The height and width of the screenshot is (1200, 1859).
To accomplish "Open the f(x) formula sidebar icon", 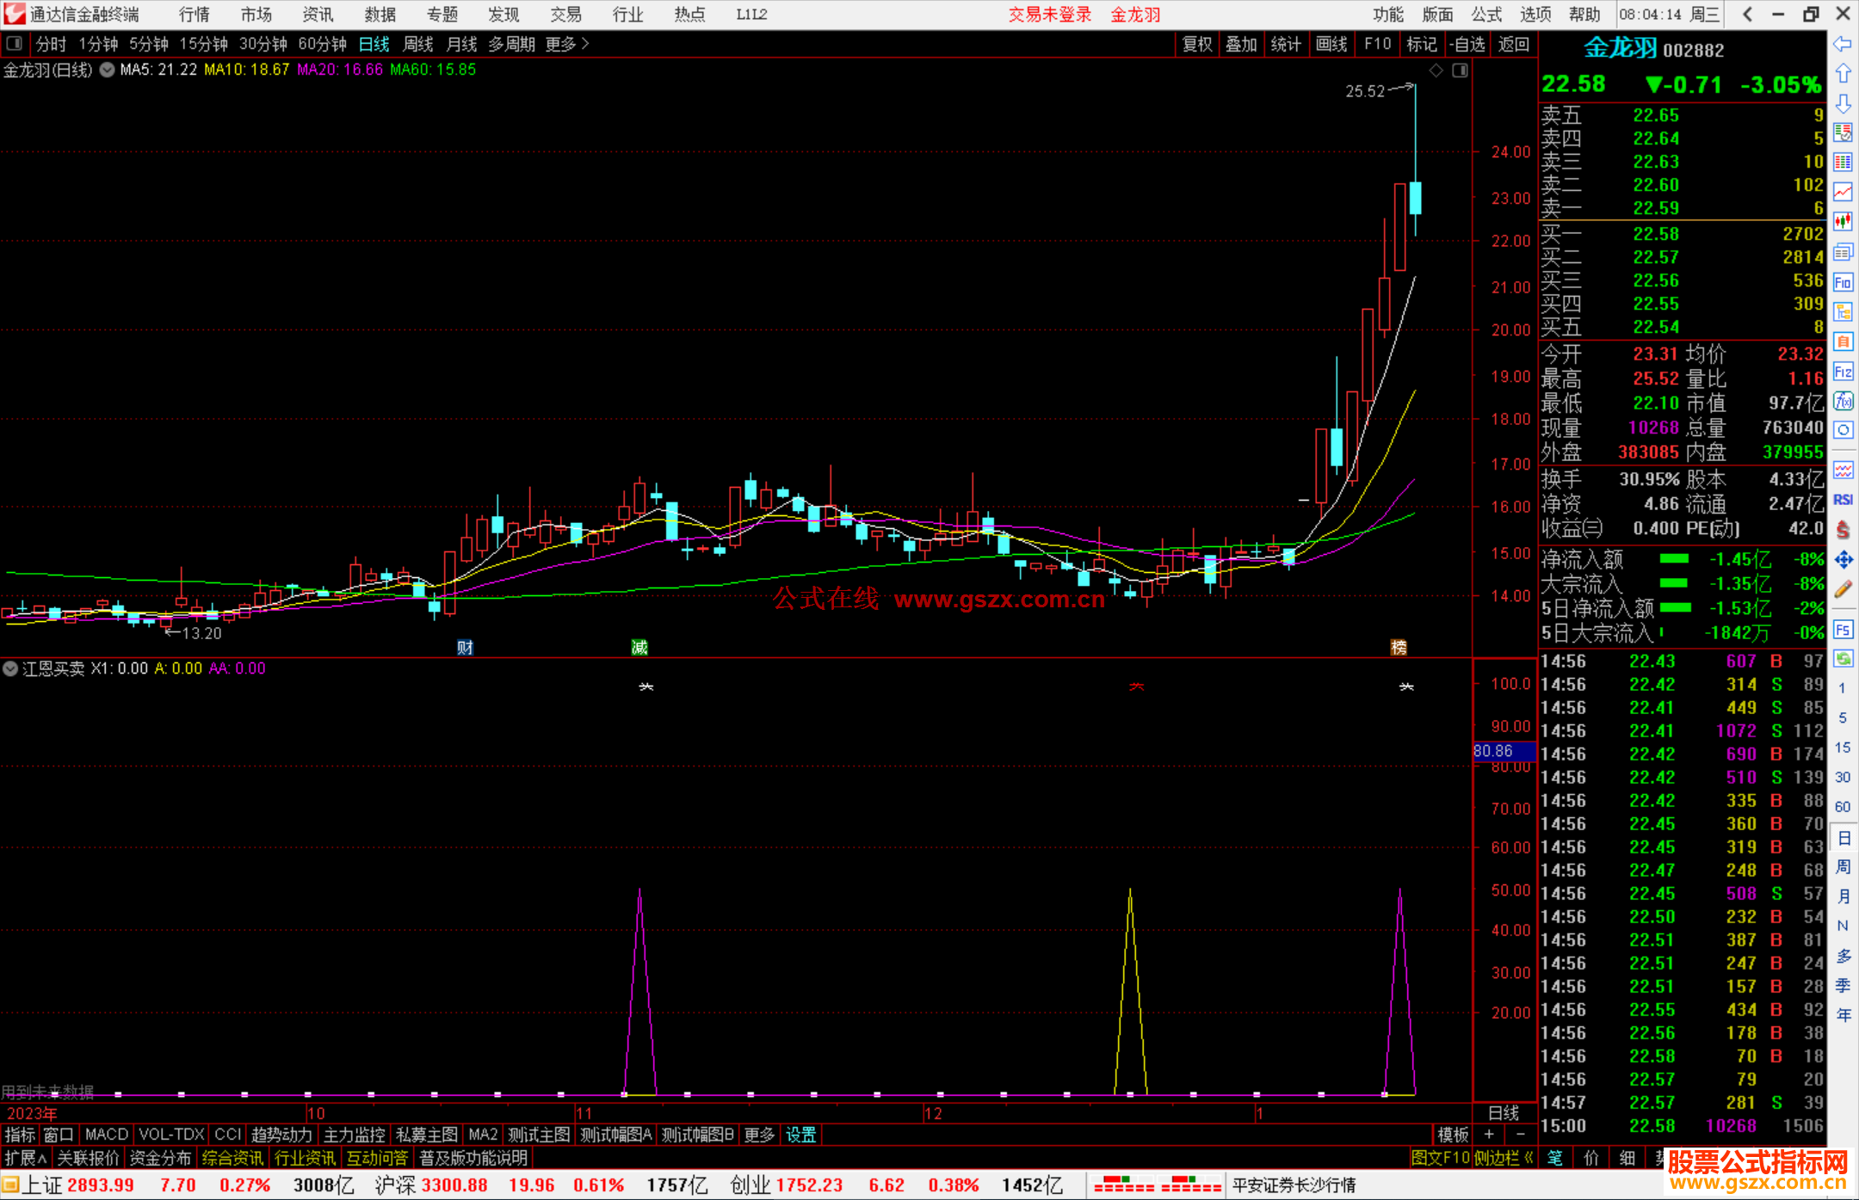I will pyautogui.click(x=1843, y=402).
